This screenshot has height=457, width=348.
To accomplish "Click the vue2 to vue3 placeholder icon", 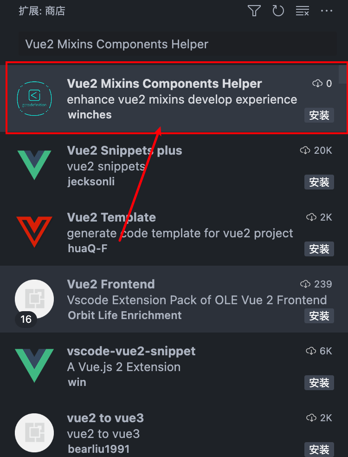I will pyautogui.click(x=34, y=432).
